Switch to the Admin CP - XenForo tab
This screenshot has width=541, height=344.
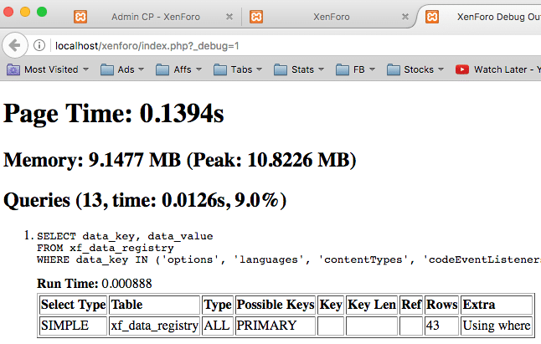click(x=155, y=17)
